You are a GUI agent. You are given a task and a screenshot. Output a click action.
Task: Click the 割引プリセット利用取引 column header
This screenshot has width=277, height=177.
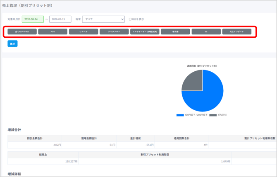(x=155, y=155)
